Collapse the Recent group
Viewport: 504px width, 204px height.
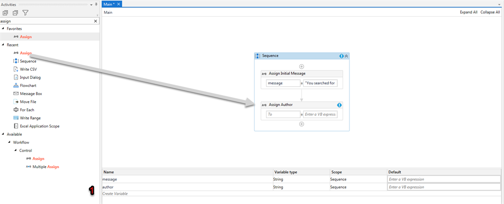click(3, 45)
